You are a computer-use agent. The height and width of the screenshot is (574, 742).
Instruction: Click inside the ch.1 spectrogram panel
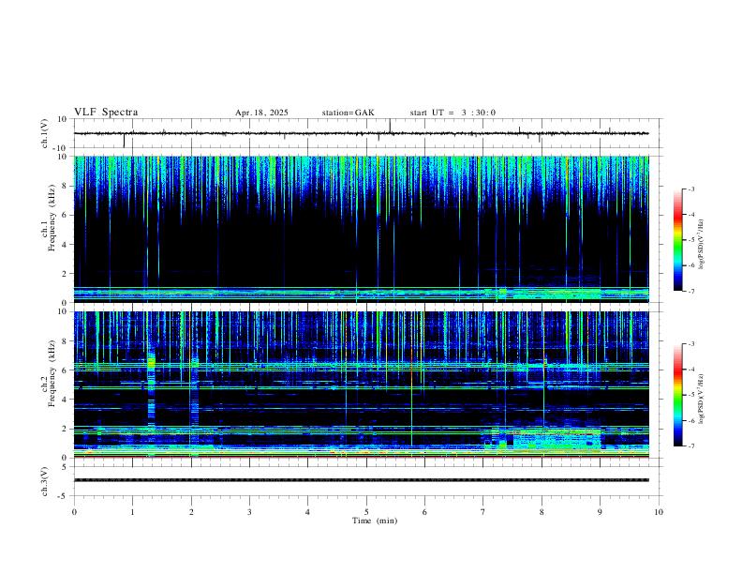pyautogui.click(x=361, y=229)
